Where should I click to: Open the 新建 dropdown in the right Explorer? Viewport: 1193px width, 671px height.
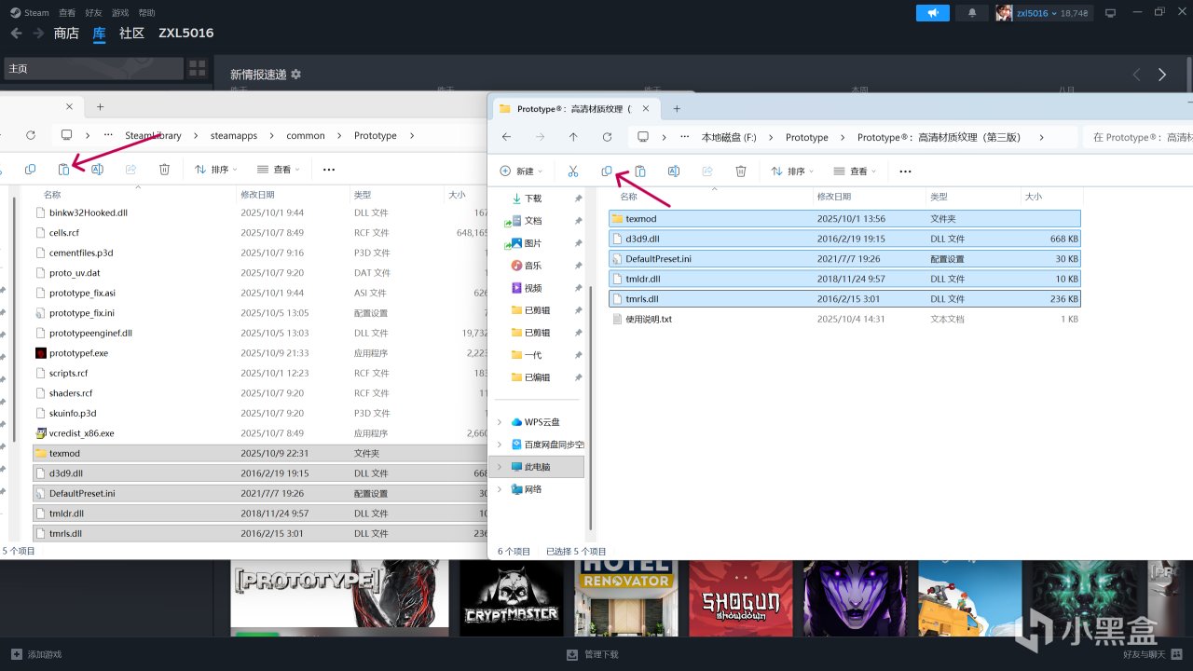[521, 171]
